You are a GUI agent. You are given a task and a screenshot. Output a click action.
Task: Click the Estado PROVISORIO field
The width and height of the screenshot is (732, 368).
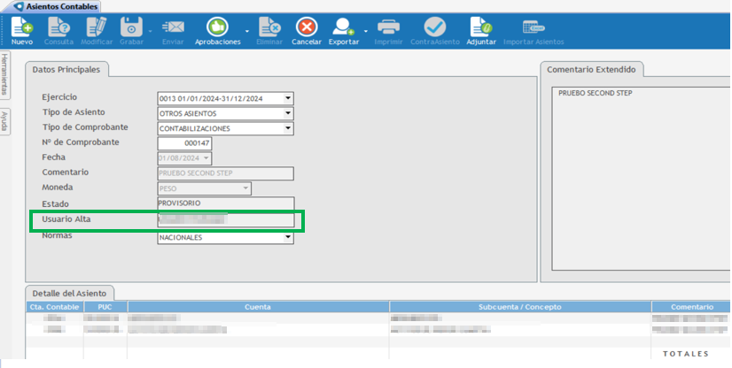(226, 203)
